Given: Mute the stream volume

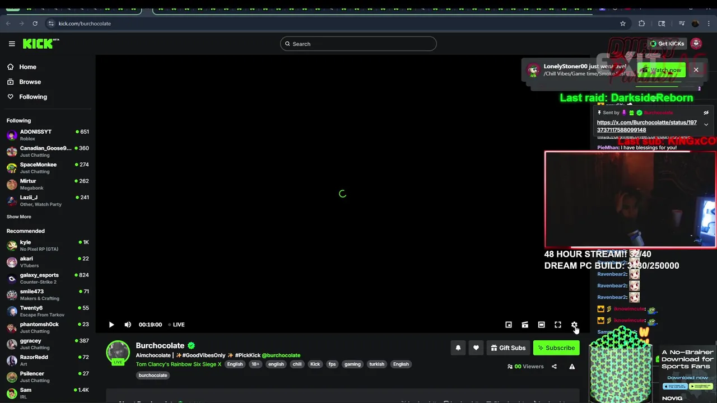Looking at the screenshot, I should [x=128, y=325].
